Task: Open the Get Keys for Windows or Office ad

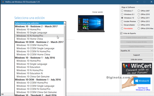Action: [137, 83]
